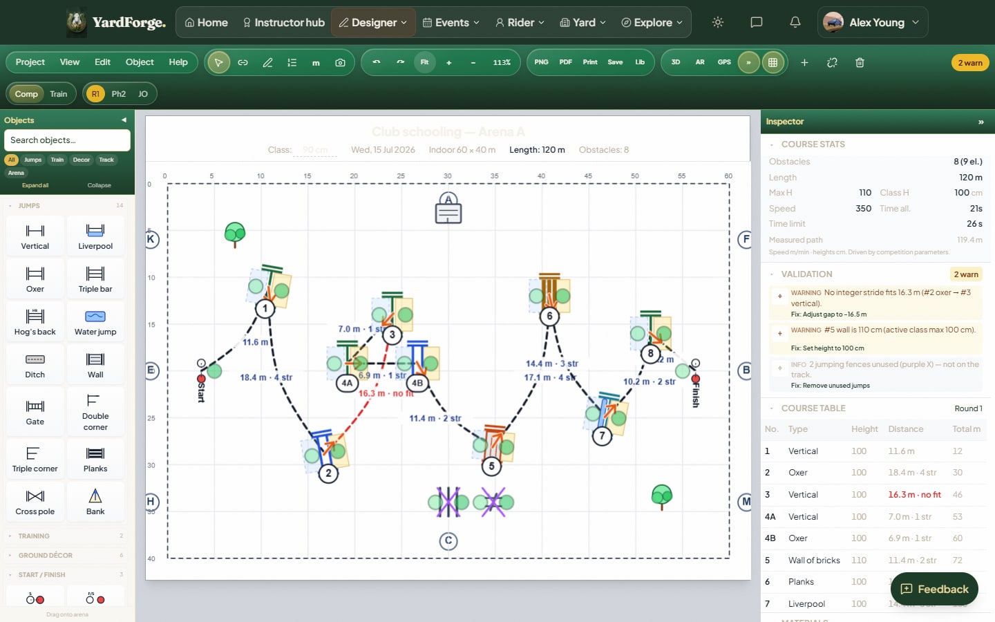Choose the Hog's back jump
This screenshot has width=995, height=622.
point(35,321)
